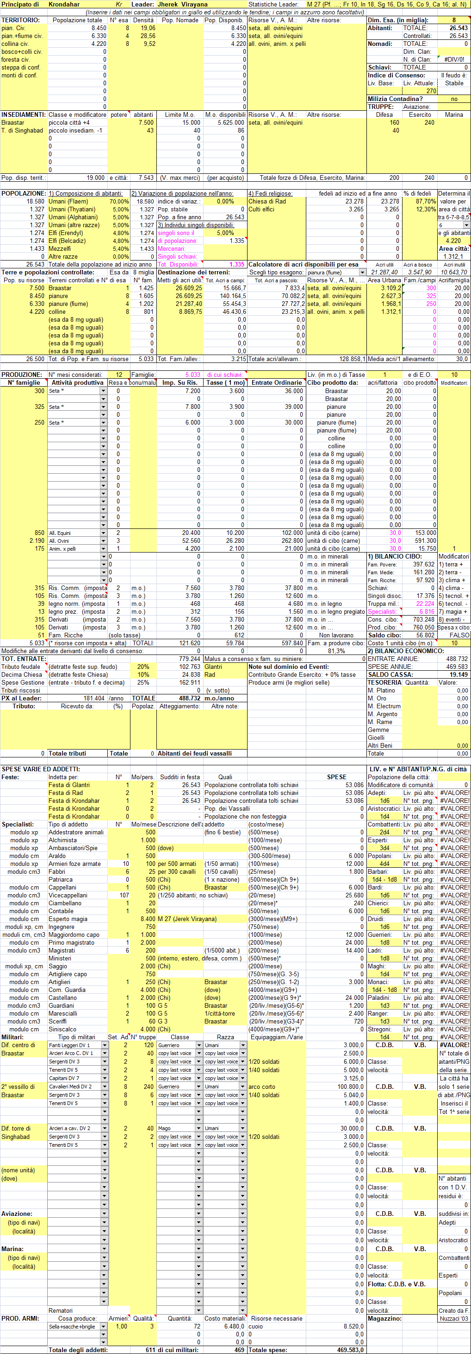The width and height of the screenshot is (471, 1354).
Task: Select the 'Armieri foze armate' specialist cell
Action: tap(78, 864)
